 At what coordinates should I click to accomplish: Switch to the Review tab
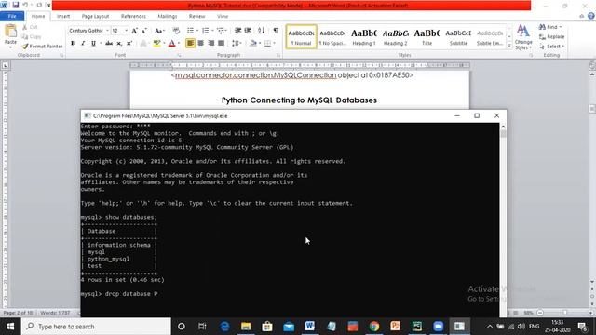click(x=196, y=16)
